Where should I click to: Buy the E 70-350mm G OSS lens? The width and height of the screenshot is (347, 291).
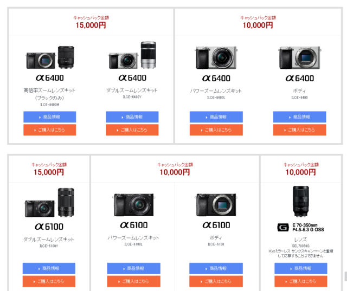300,281
